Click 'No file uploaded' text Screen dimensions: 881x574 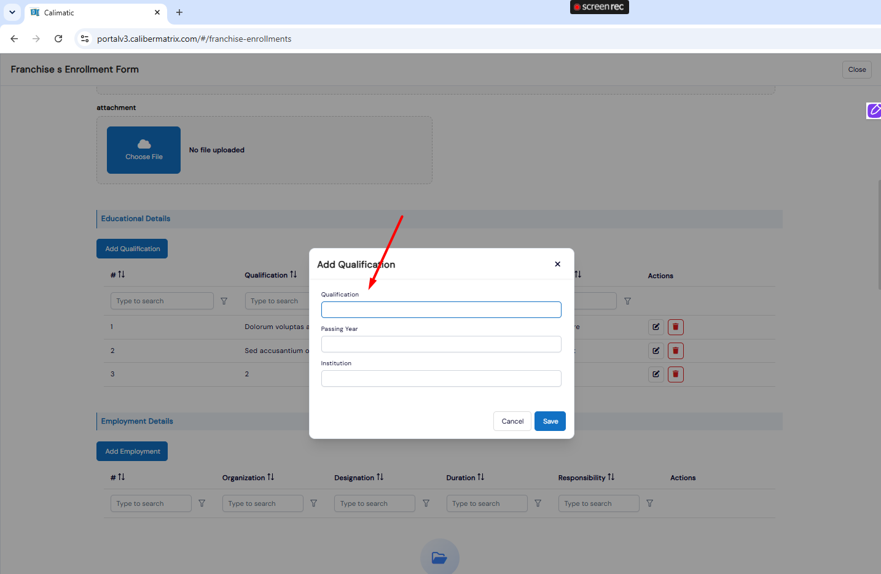(x=217, y=150)
